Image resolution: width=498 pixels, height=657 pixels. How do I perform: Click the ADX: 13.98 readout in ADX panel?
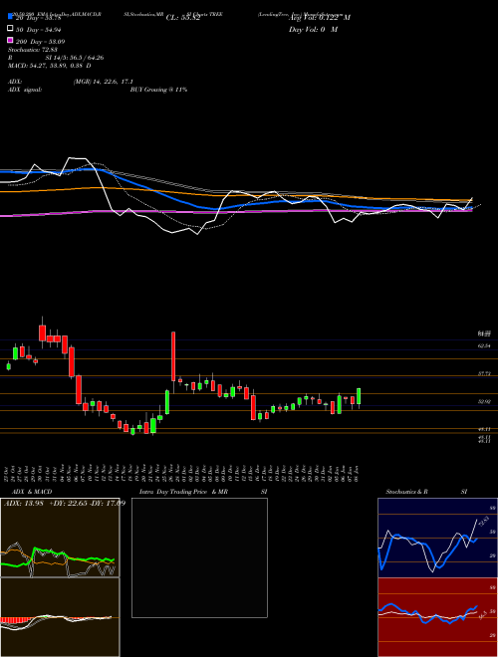[25, 503]
